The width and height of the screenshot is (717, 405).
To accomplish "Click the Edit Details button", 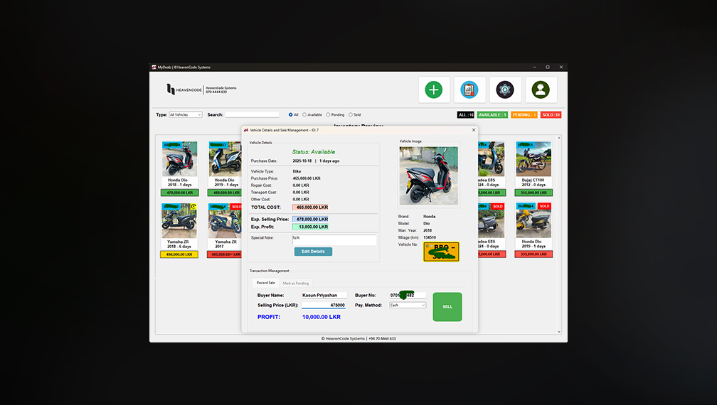I will [313, 252].
